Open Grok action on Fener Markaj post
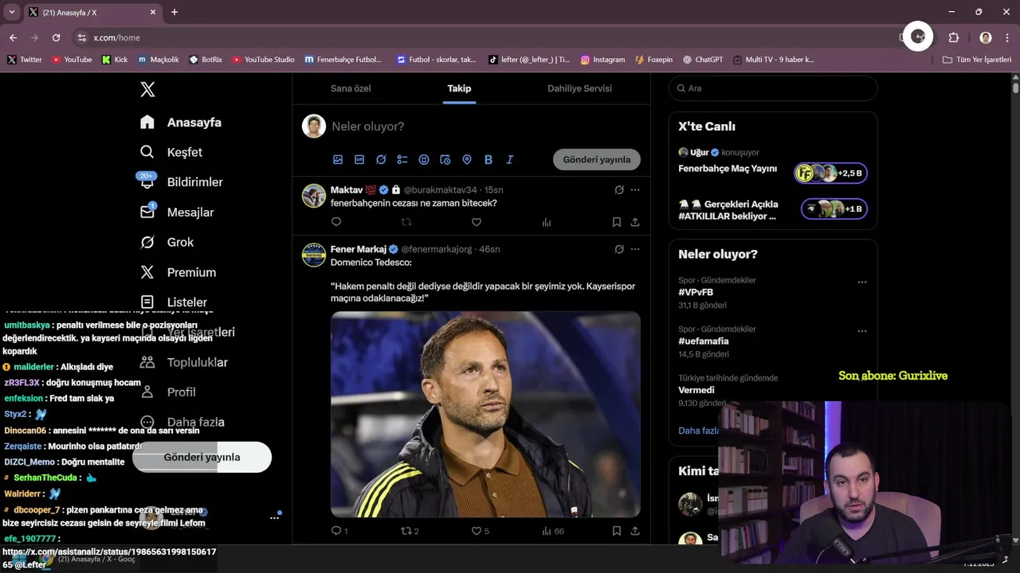 point(619,249)
